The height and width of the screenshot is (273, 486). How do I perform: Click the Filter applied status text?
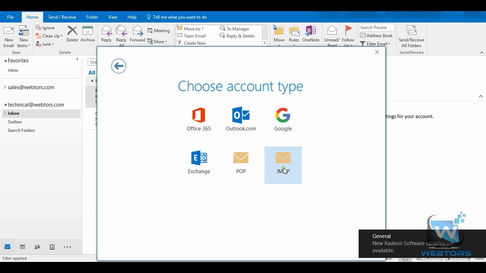click(x=14, y=258)
